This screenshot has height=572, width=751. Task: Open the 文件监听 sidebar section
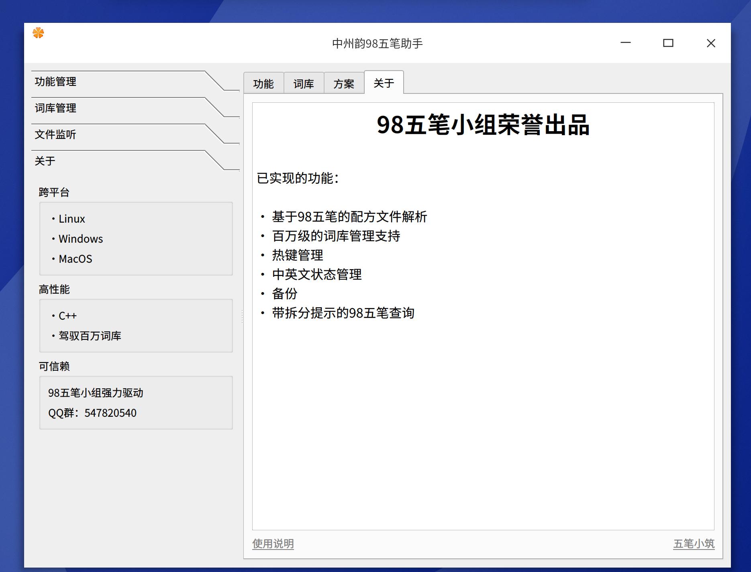click(55, 135)
